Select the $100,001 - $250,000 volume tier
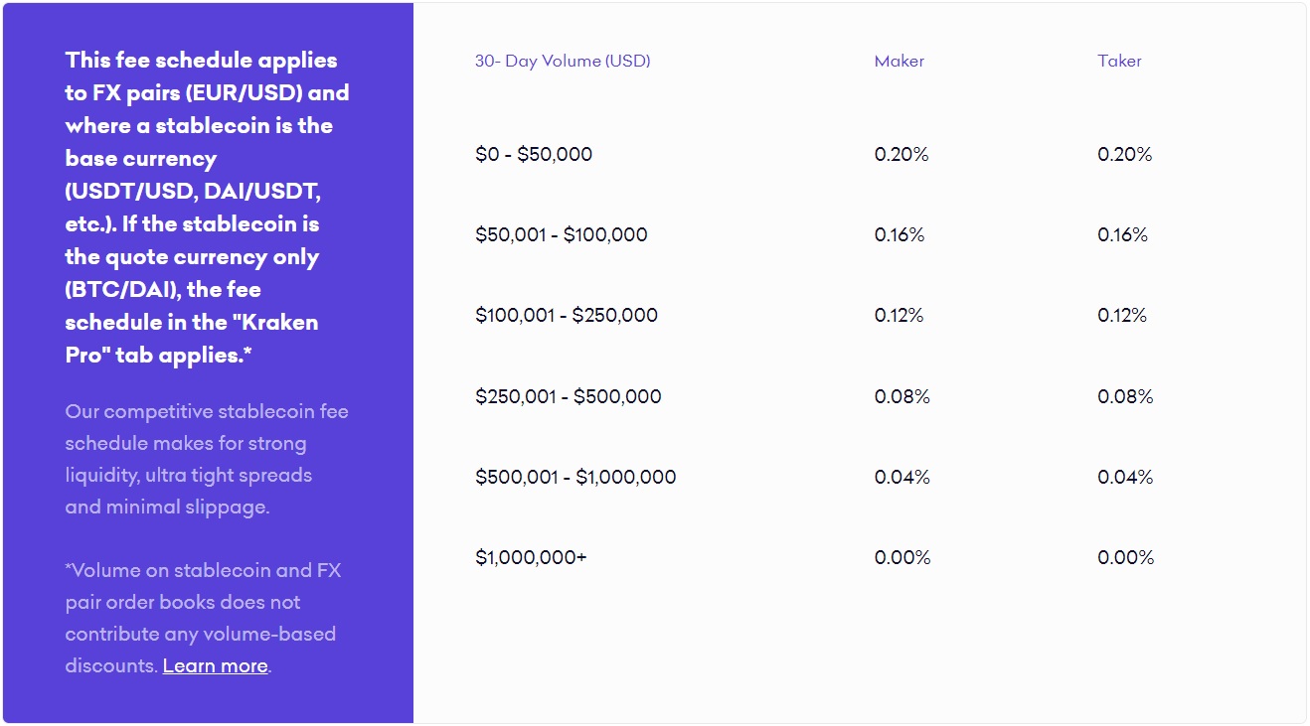This screenshot has height=726, width=1310. [x=567, y=316]
